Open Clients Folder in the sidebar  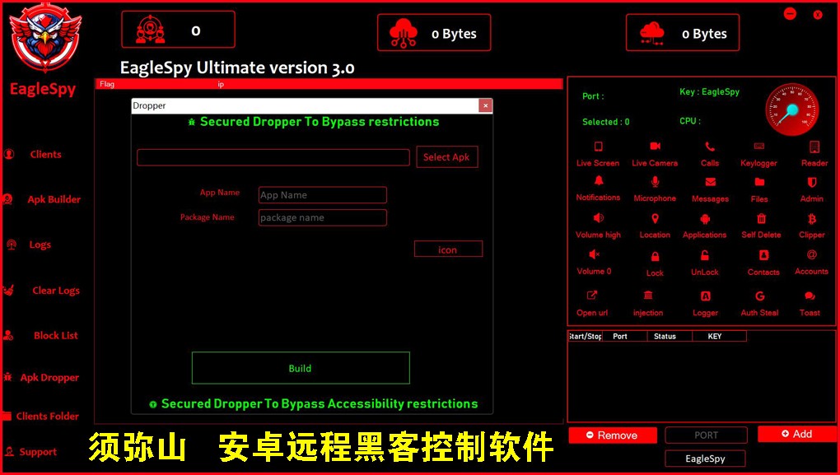pyautogui.click(x=47, y=416)
